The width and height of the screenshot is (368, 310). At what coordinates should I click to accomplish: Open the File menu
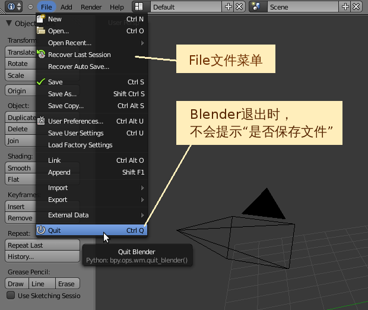46,7
